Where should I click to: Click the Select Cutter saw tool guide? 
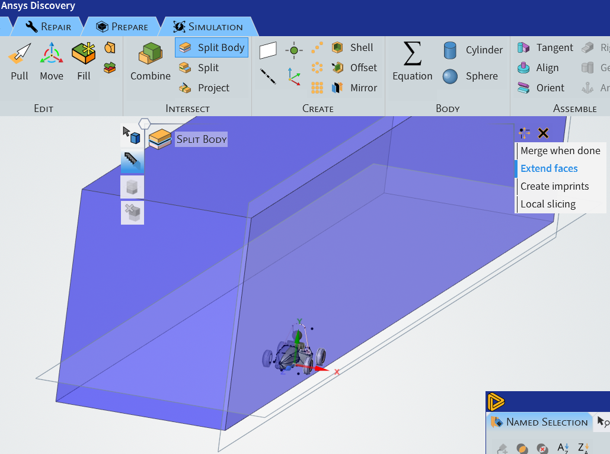(132, 162)
